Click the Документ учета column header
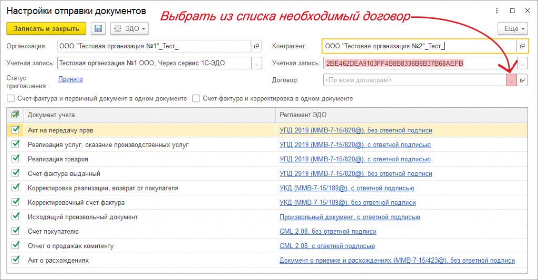This screenshot has height=280, width=538. (51, 115)
